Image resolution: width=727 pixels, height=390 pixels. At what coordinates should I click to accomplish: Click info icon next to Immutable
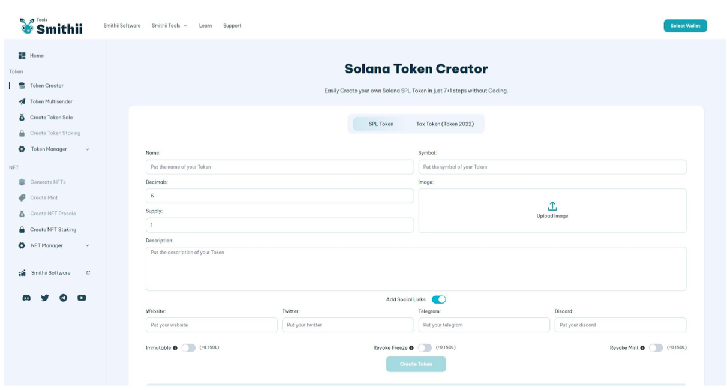175,348
